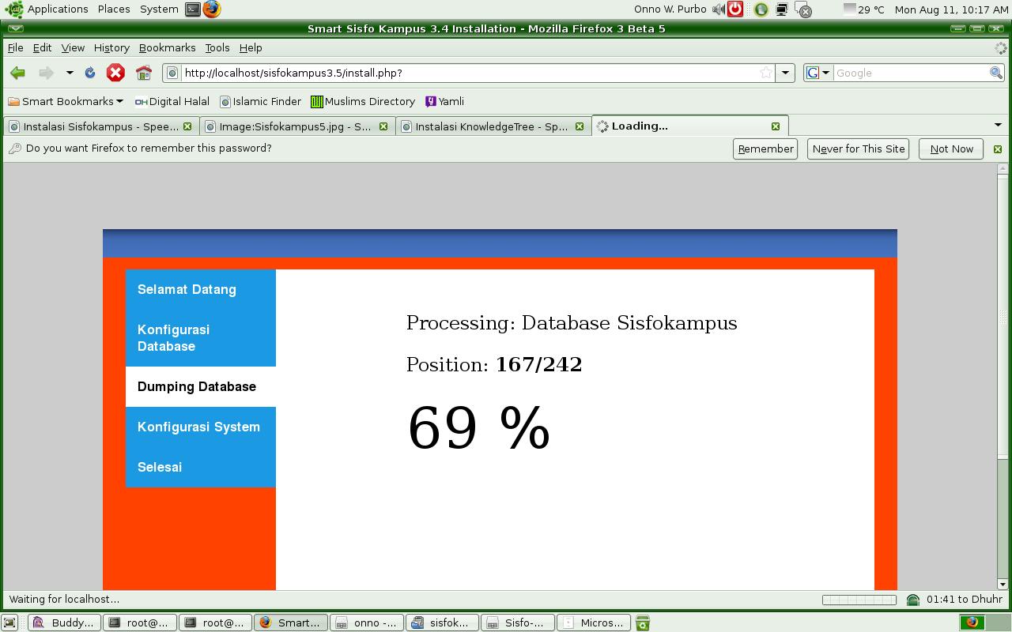Close the Image:Sisfokampus5.jpg tab

click(x=383, y=126)
